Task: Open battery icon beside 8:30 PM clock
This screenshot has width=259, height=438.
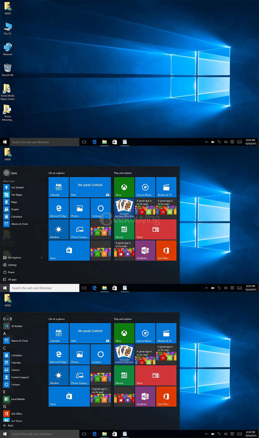Action: [213, 434]
